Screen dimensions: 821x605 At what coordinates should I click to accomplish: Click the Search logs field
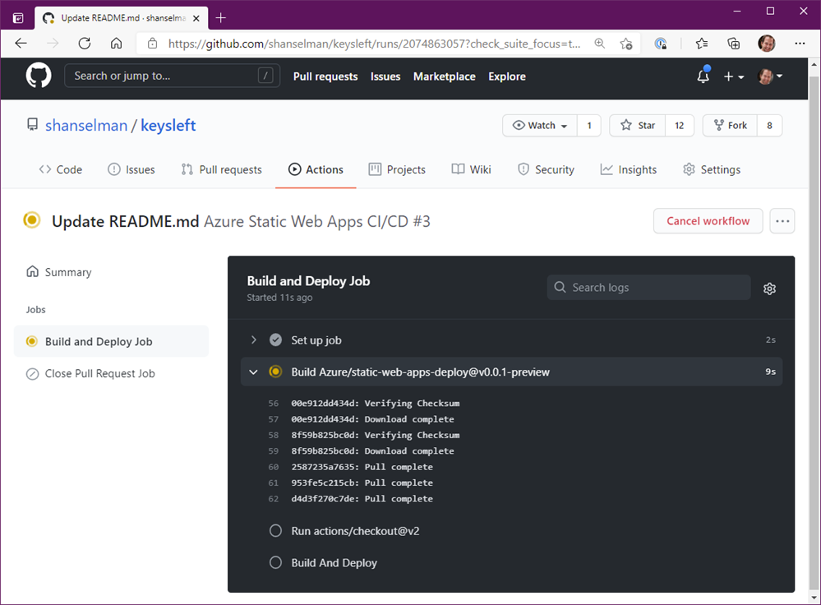pos(648,288)
